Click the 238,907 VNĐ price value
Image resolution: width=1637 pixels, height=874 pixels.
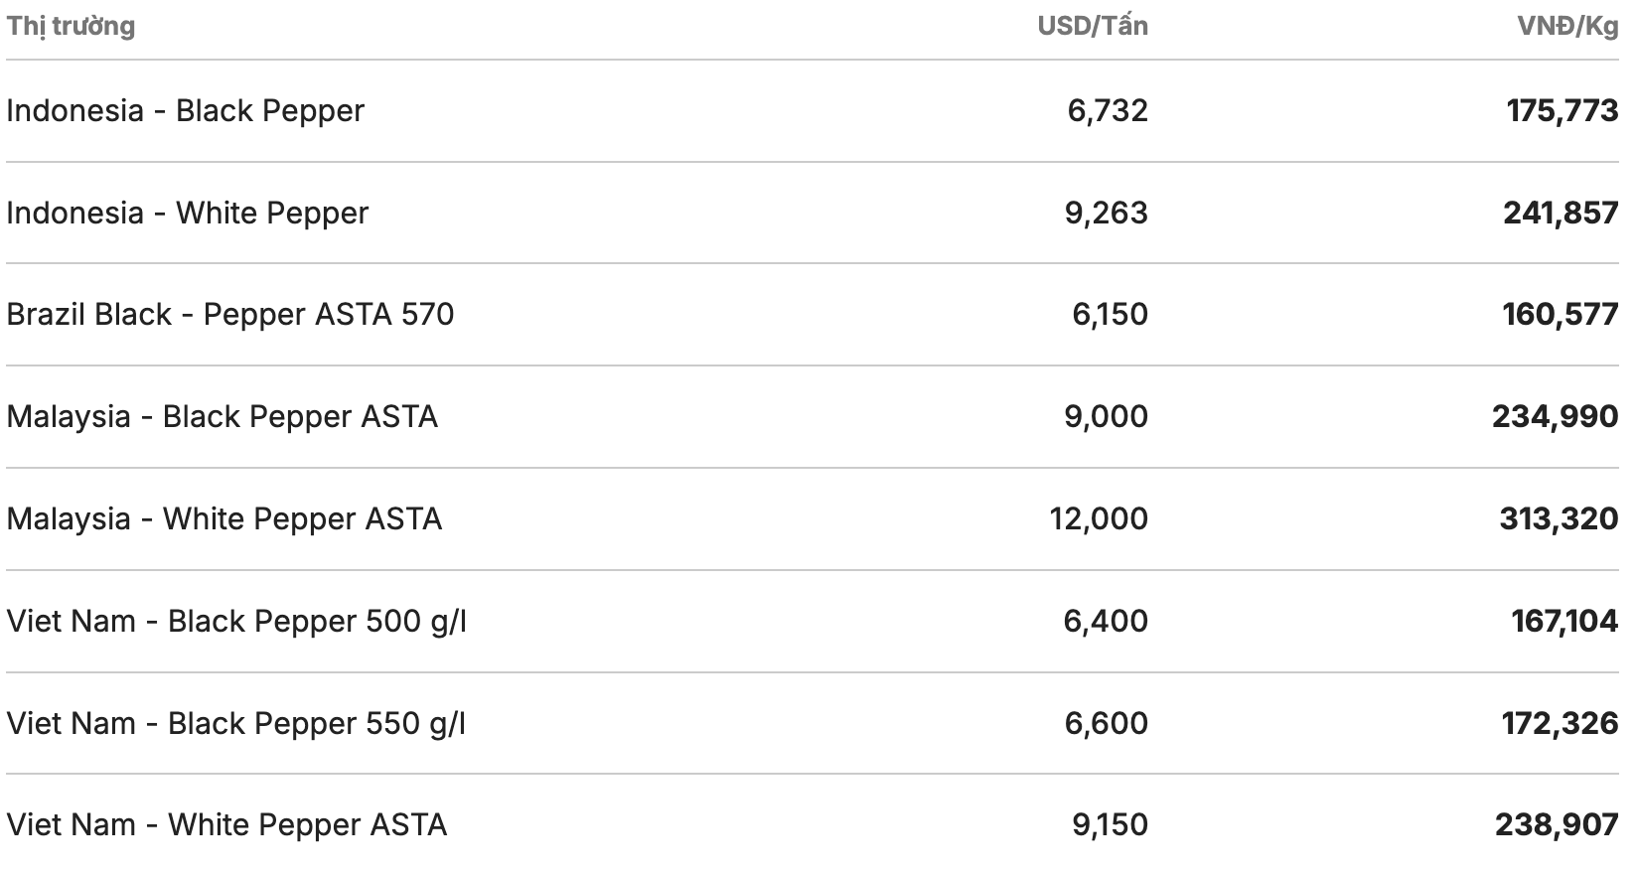click(1556, 824)
